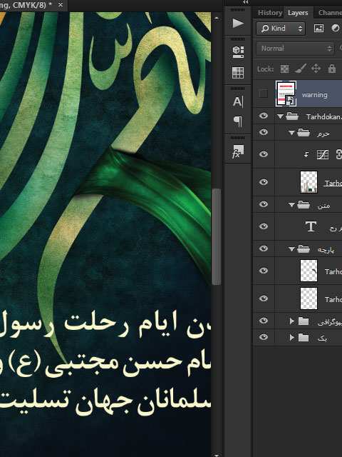This screenshot has height=457, width=342.
Task: Collapse the حرم group arrow
Action: (291, 133)
